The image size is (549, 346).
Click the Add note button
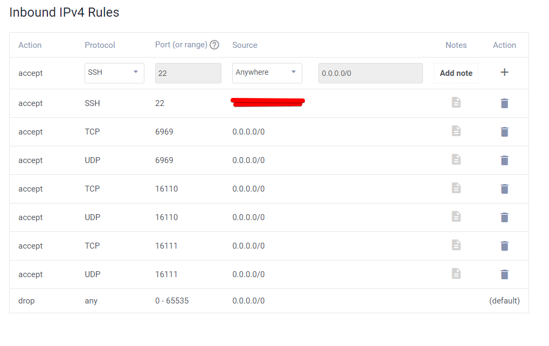[x=456, y=73]
